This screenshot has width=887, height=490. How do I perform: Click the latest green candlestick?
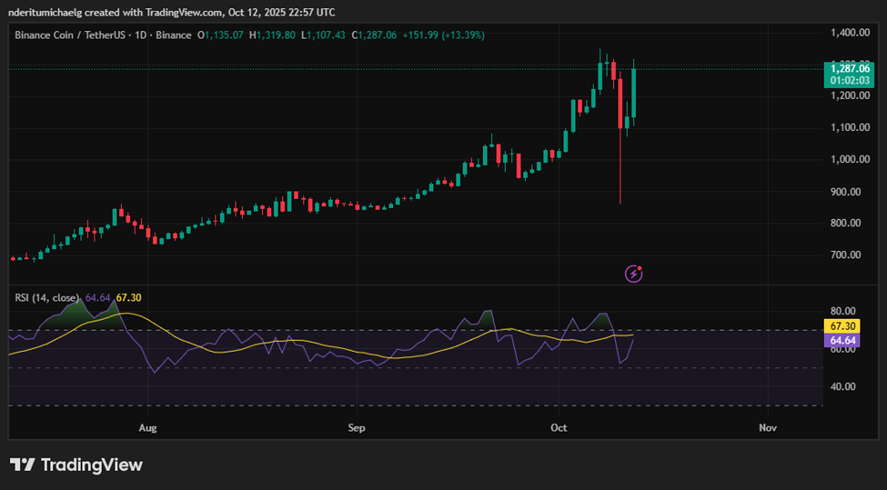[633, 93]
